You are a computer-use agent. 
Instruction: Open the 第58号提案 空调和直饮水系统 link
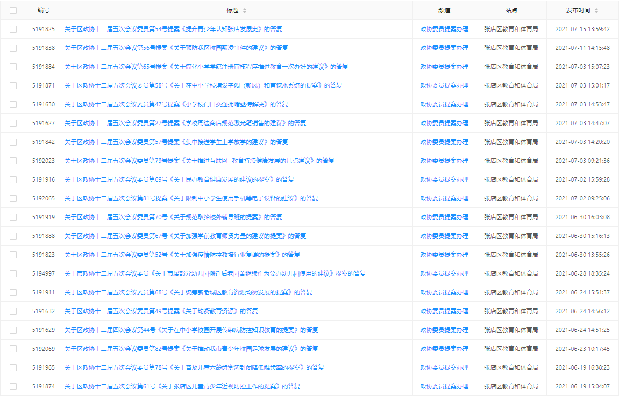pyautogui.click(x=203, y=85)
